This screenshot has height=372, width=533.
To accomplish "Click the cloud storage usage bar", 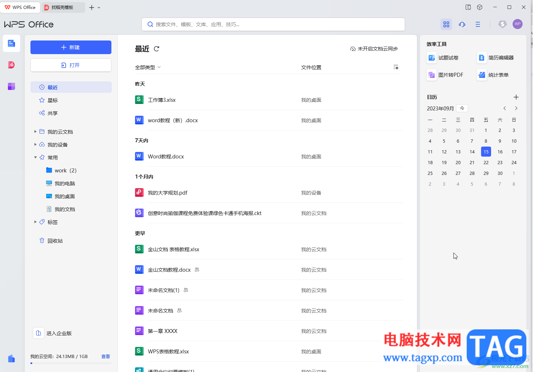I will coord(71,363).
